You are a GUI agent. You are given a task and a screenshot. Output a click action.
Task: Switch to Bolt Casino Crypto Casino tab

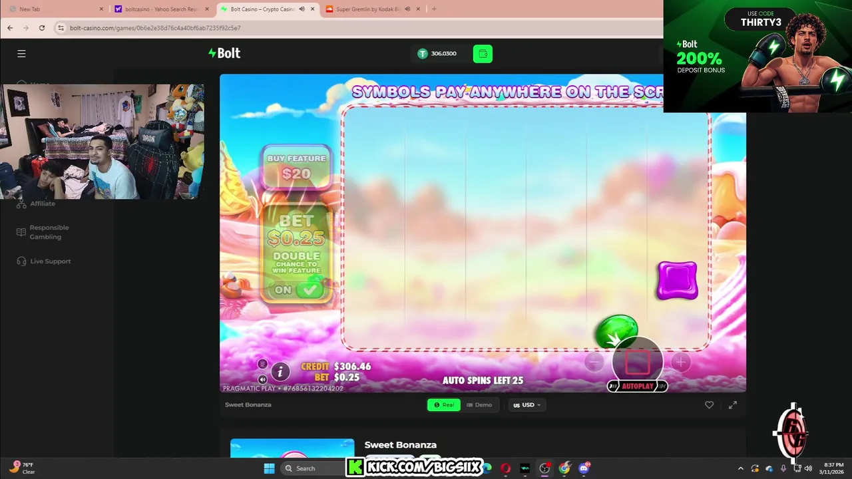tap(266, 9)
